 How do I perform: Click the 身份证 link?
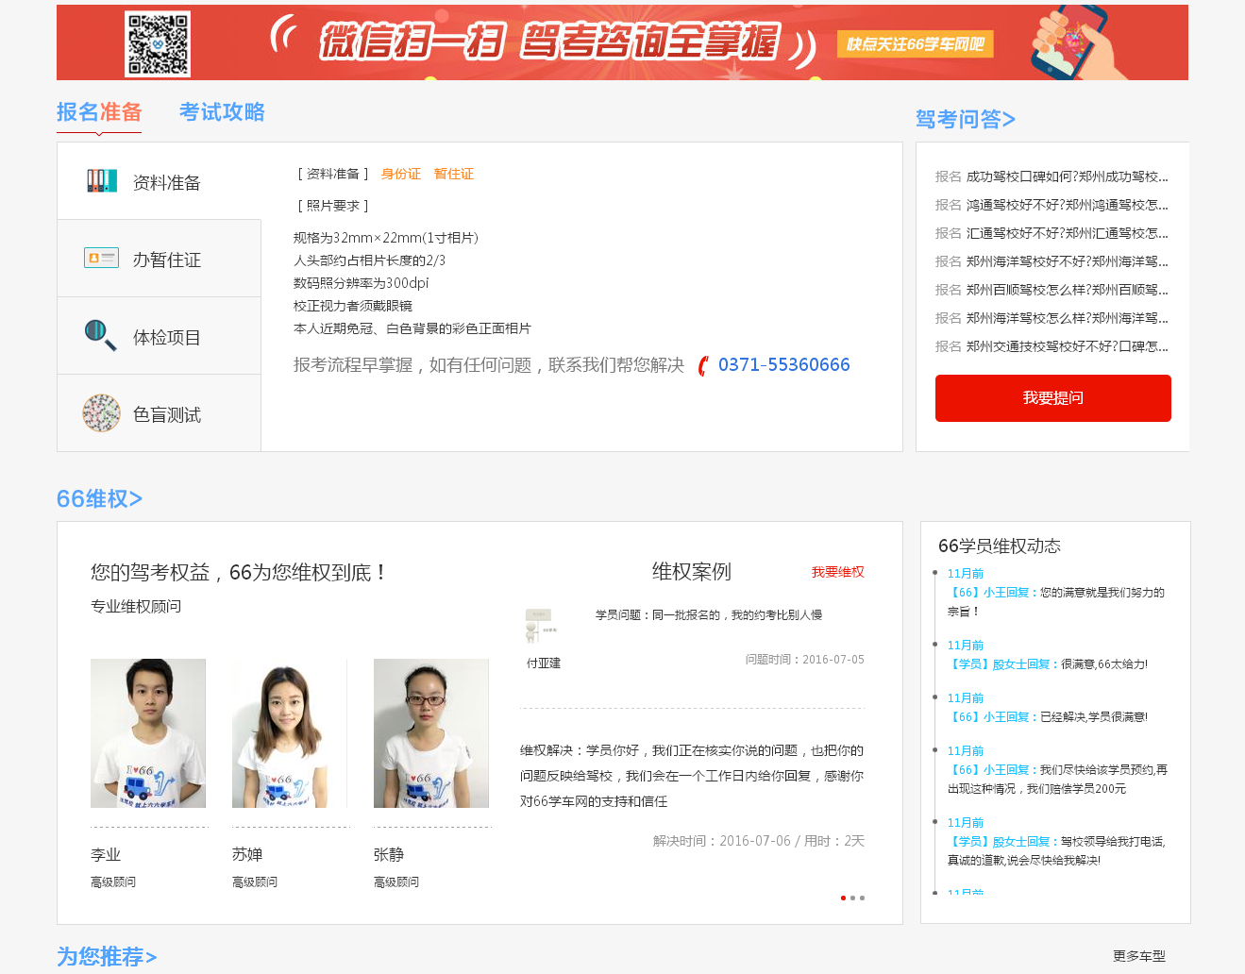tap(400, 174)
